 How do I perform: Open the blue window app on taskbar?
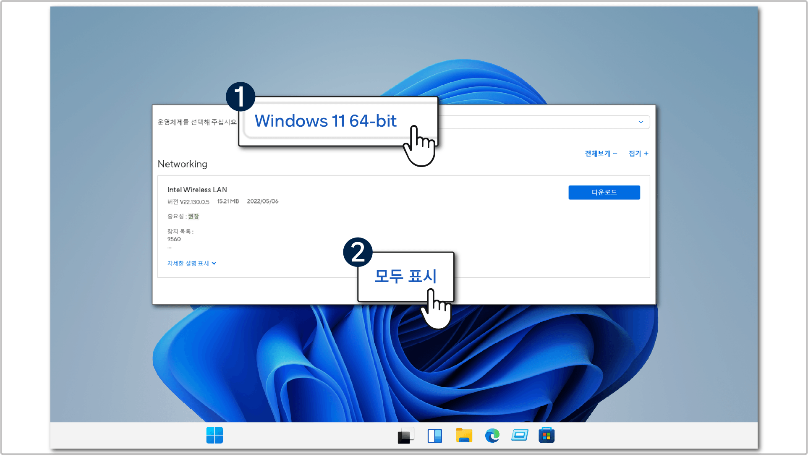(520, 436)
